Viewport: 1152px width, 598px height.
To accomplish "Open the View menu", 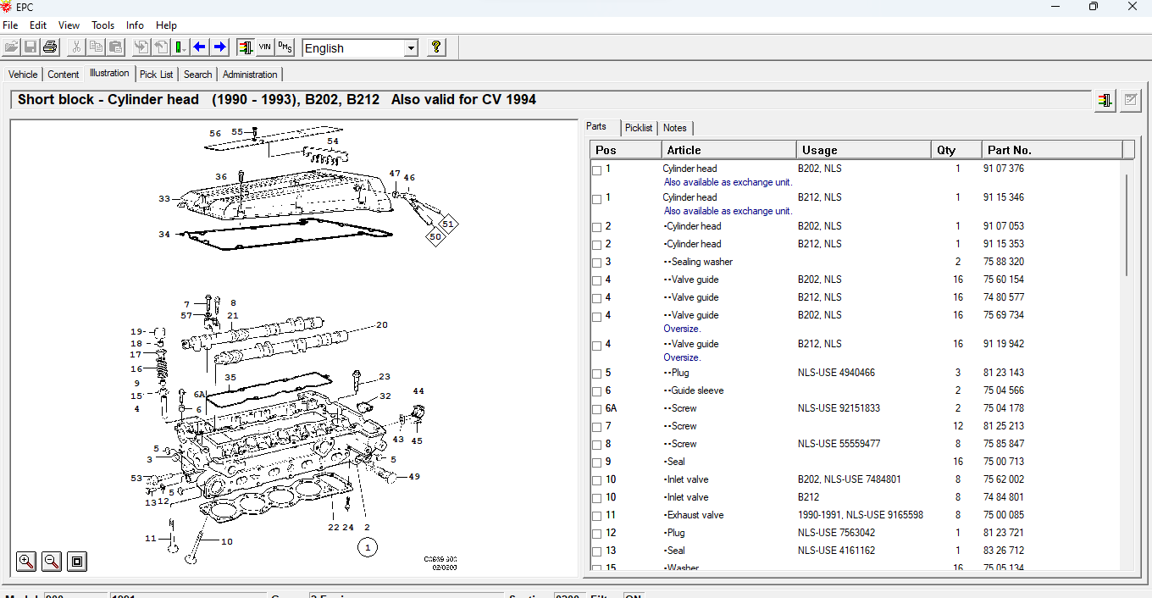I will coord(69,25).
